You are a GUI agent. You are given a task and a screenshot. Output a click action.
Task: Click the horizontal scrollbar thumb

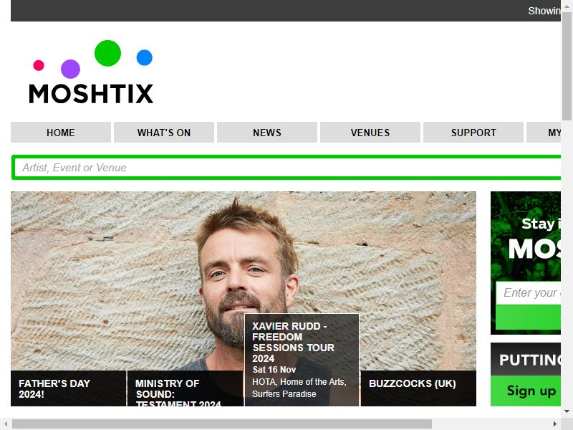pyautogui.click(x=222, y=424)
